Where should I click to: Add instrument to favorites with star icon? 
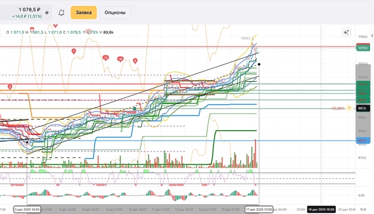point(47,12)
